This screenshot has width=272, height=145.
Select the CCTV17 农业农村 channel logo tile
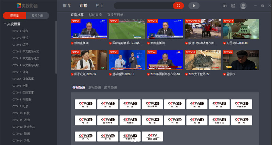(x=130, y=137)
